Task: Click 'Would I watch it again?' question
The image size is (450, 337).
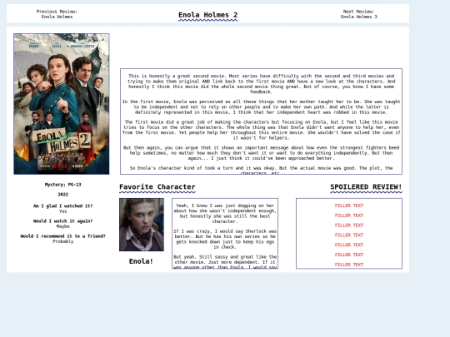Action: point(62,221)
